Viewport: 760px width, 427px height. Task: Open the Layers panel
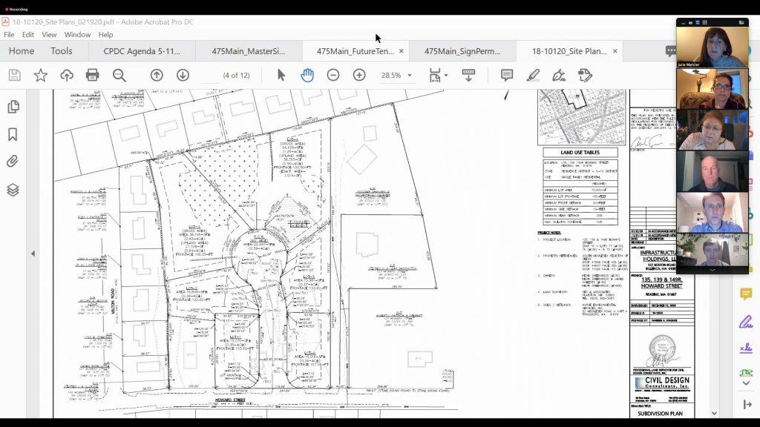click(13, 190)
